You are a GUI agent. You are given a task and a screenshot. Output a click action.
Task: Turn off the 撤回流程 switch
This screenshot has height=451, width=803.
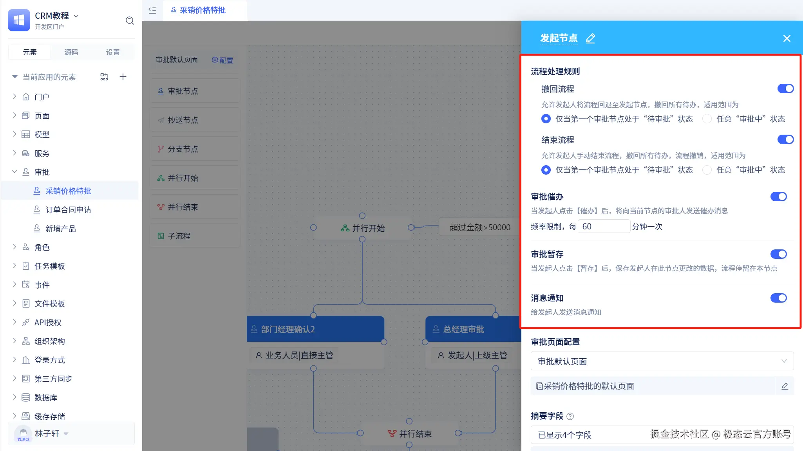(x=785, y=89)
